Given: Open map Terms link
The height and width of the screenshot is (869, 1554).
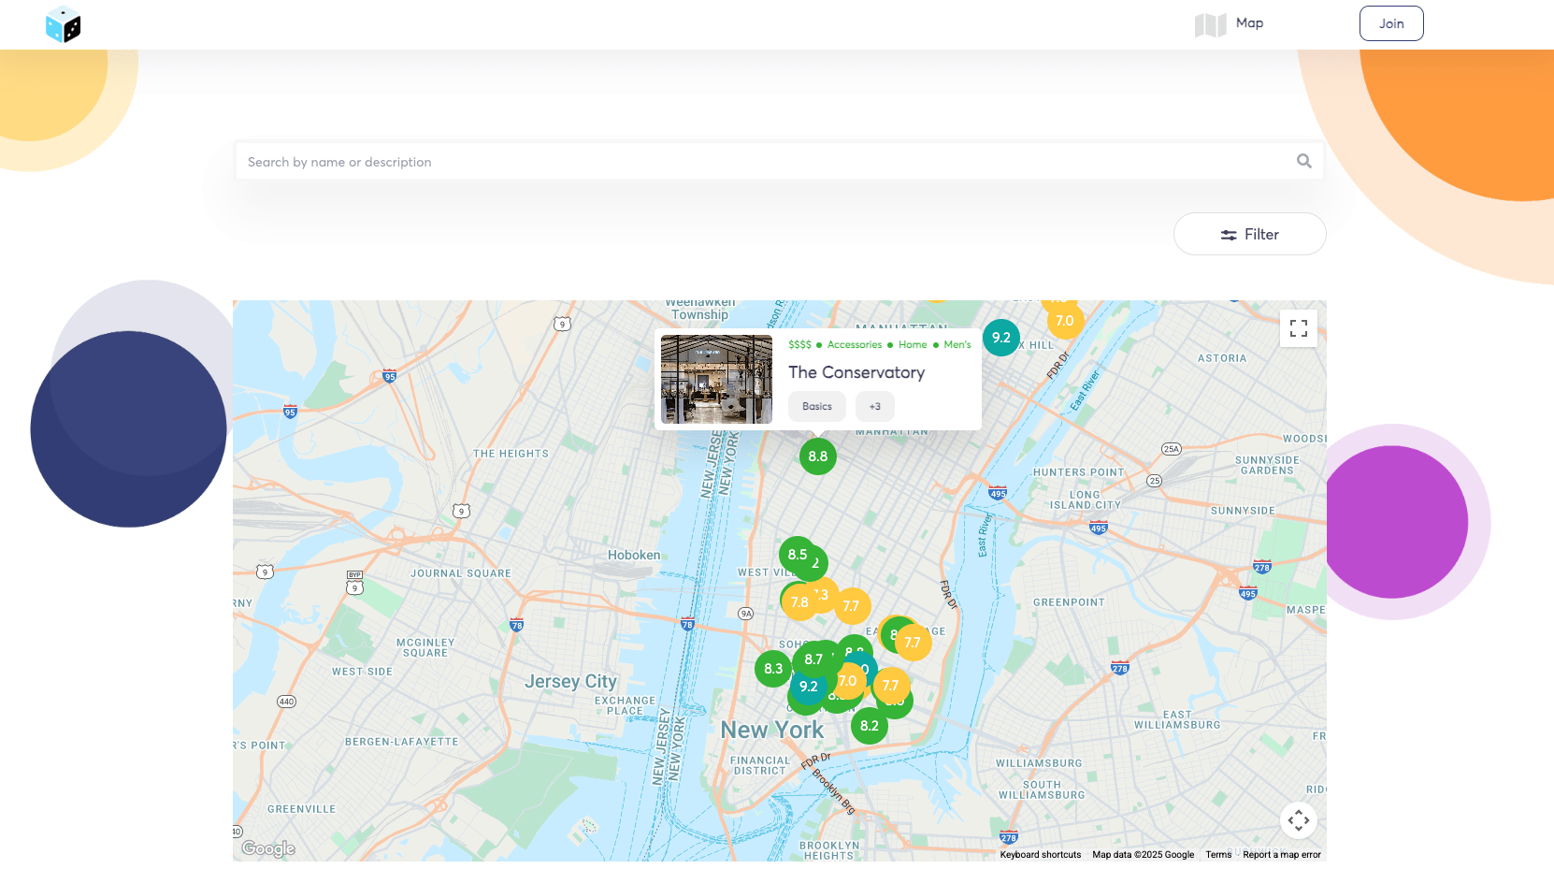Looking at the screenshot, I should pos(1218,854).
